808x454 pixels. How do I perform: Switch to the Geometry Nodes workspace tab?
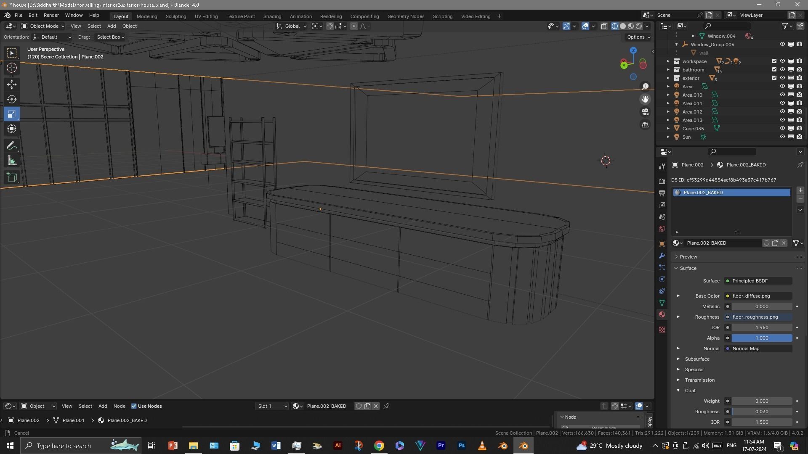(x=406, y=16)
